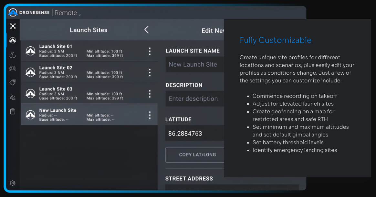Open the hand gesture sidebar icon
This screenshot has width=376, height=197.
(13, 82)
